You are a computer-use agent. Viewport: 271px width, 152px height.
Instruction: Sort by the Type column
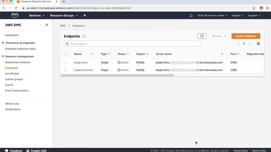(x=109, y=54)
